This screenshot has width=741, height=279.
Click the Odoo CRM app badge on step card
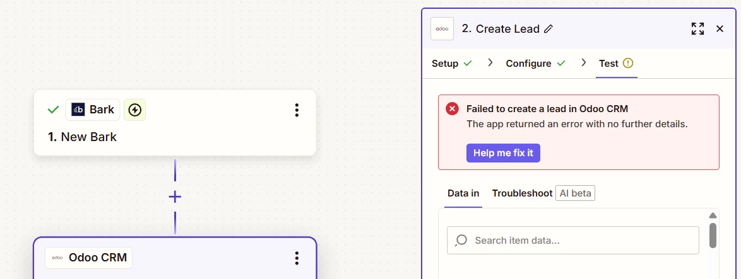pos(89,258)
